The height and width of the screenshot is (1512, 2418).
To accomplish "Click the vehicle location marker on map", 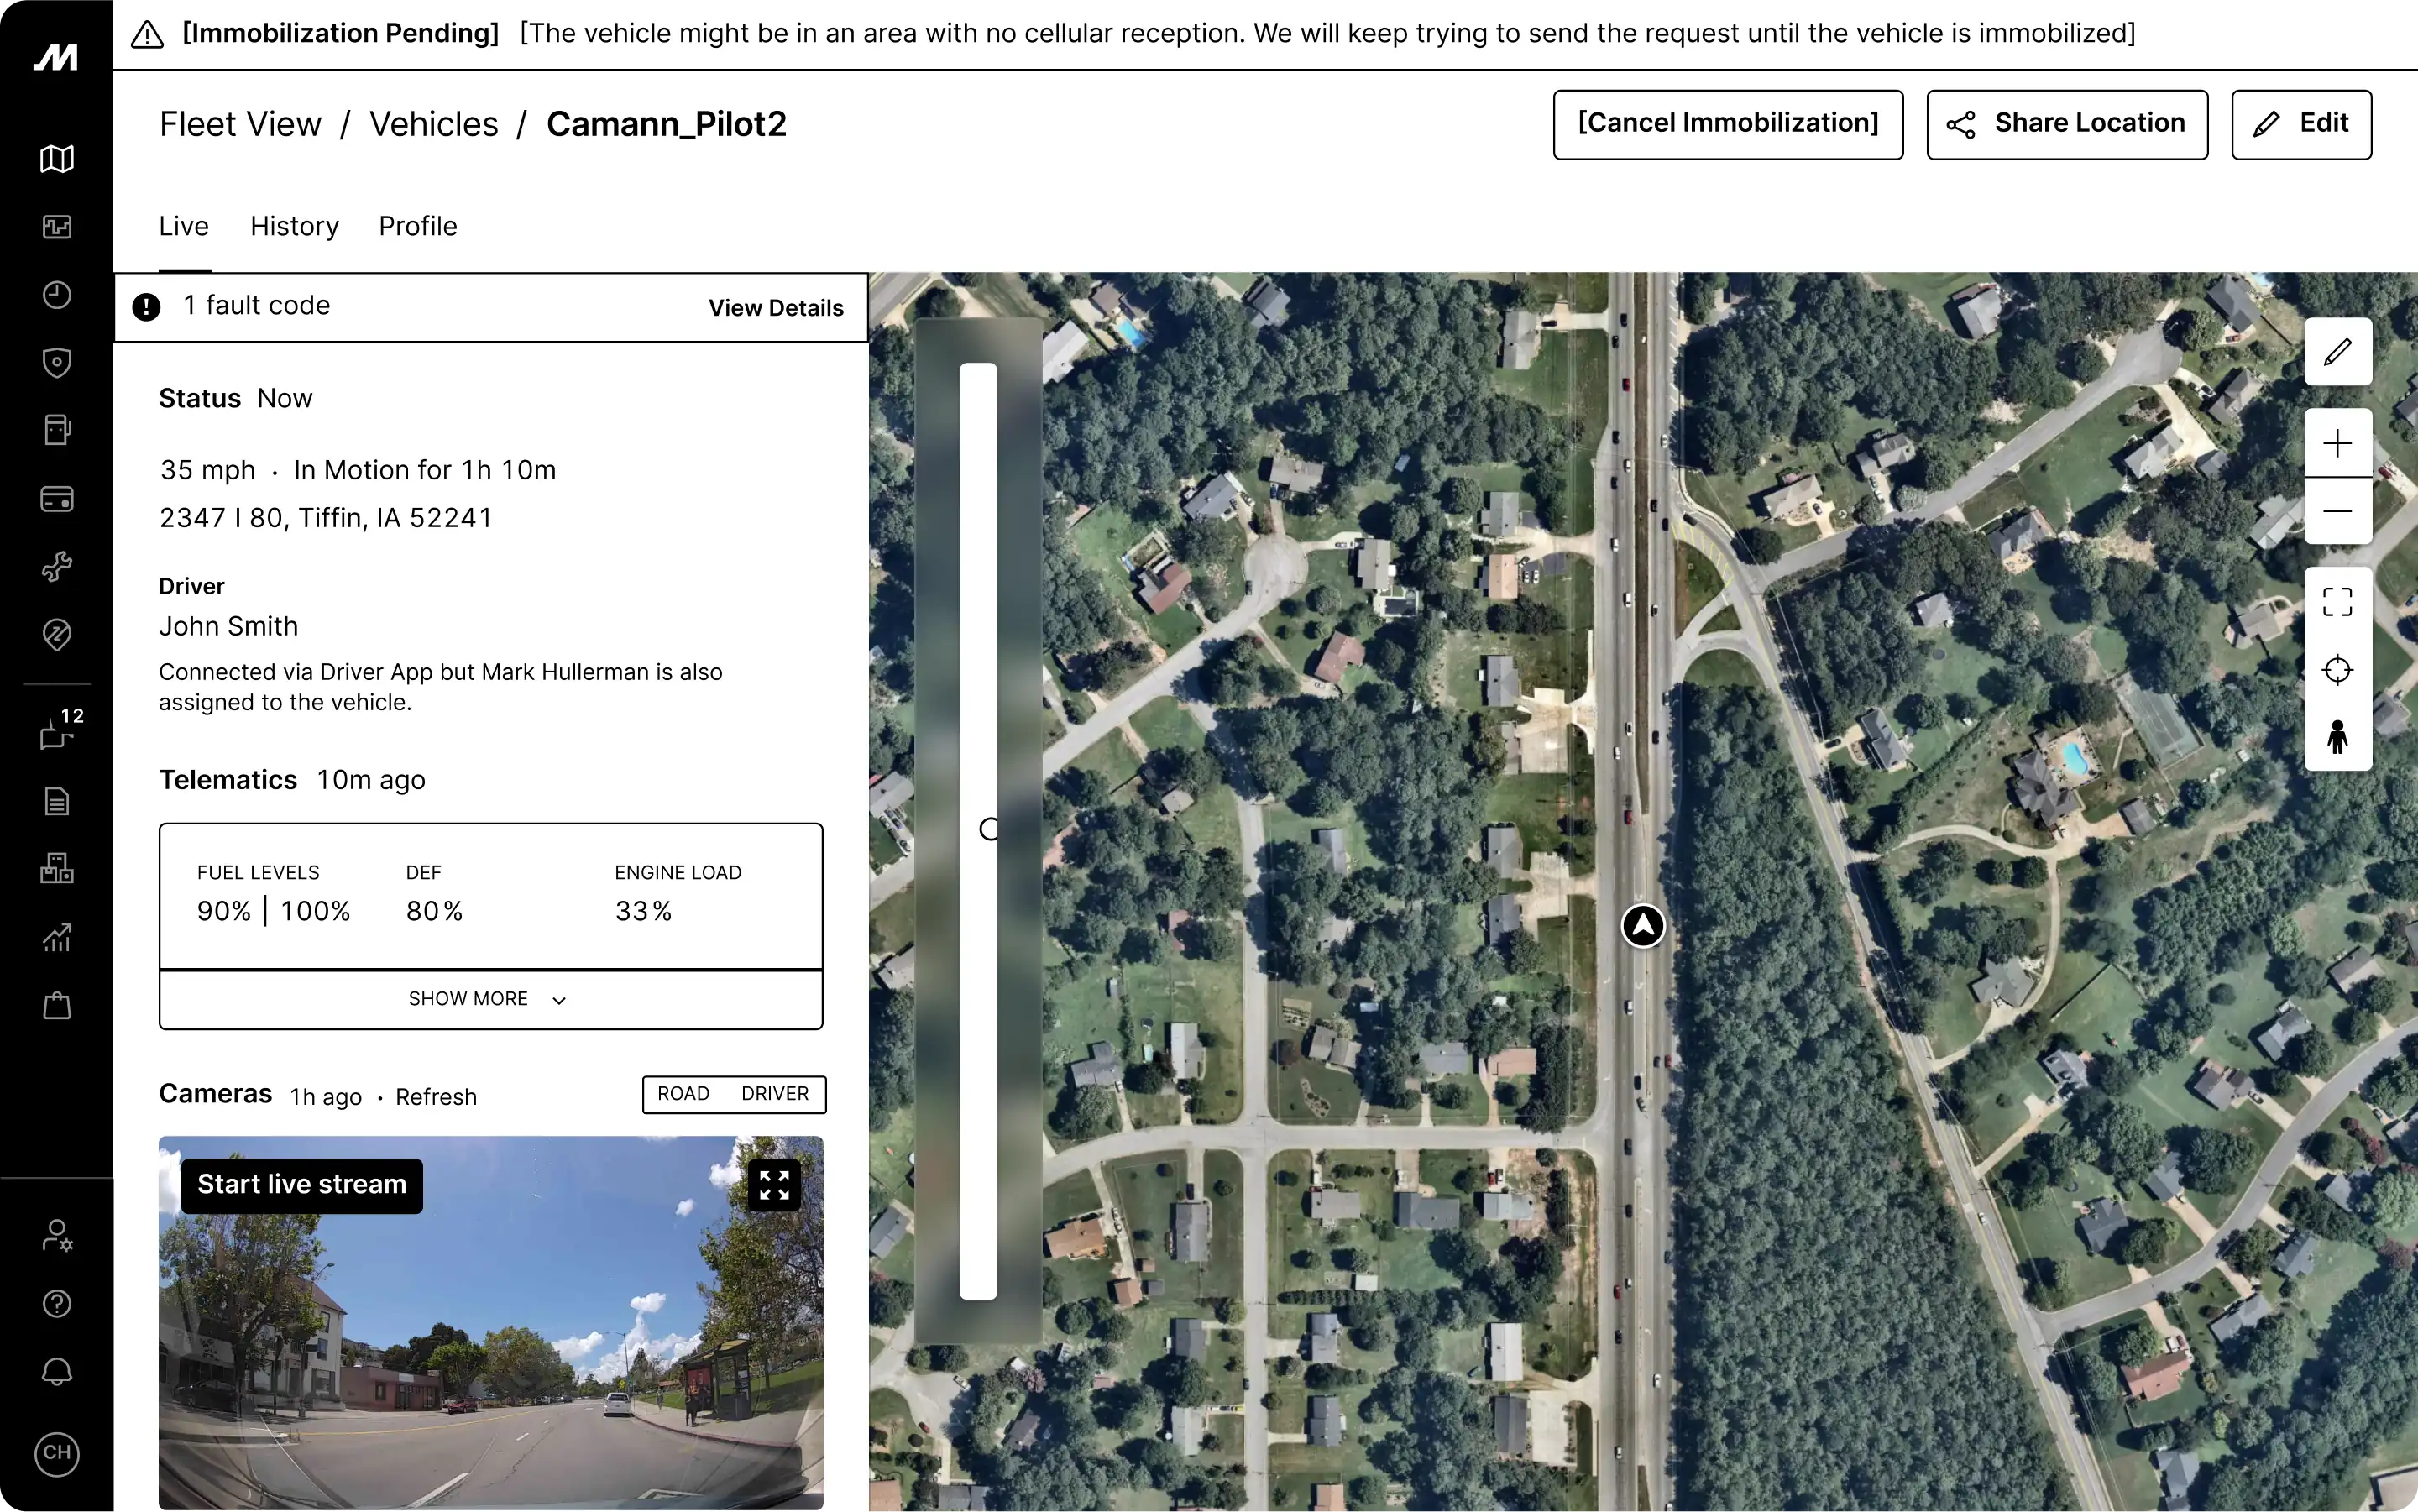I will [1642, 926].
